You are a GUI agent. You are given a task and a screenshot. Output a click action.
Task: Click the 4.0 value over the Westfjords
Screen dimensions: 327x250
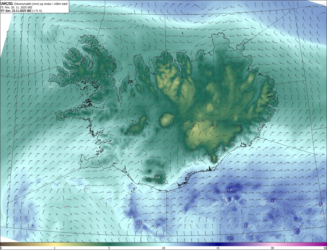[x=78, y=63]
